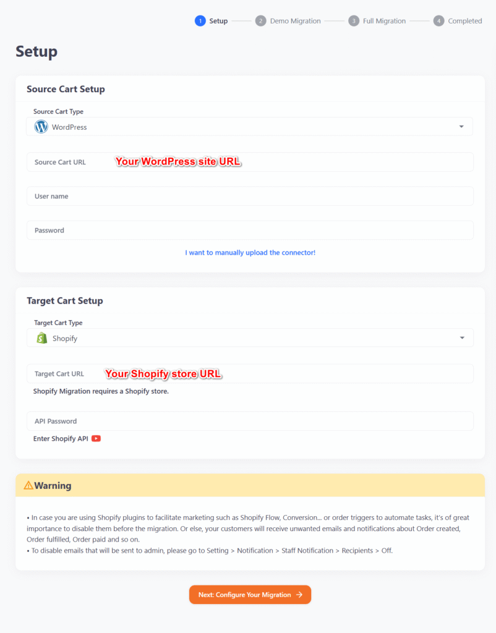
Task: Open the Target Cart Type dropdown
Action: click(250, 338)
